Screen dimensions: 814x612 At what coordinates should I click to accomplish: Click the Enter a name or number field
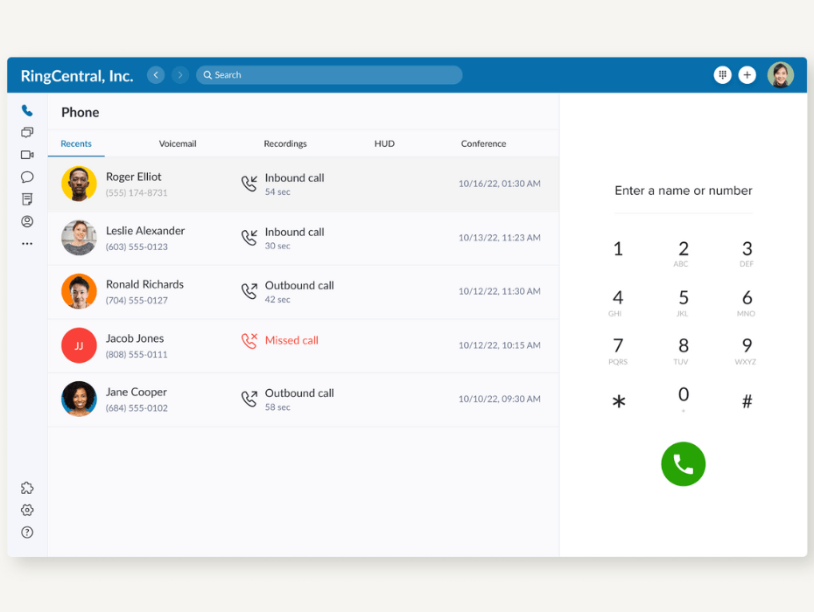(x=683, y=191)
